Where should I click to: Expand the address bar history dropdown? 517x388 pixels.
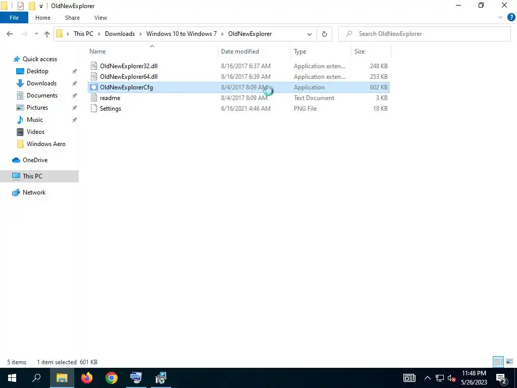point(309,34)
